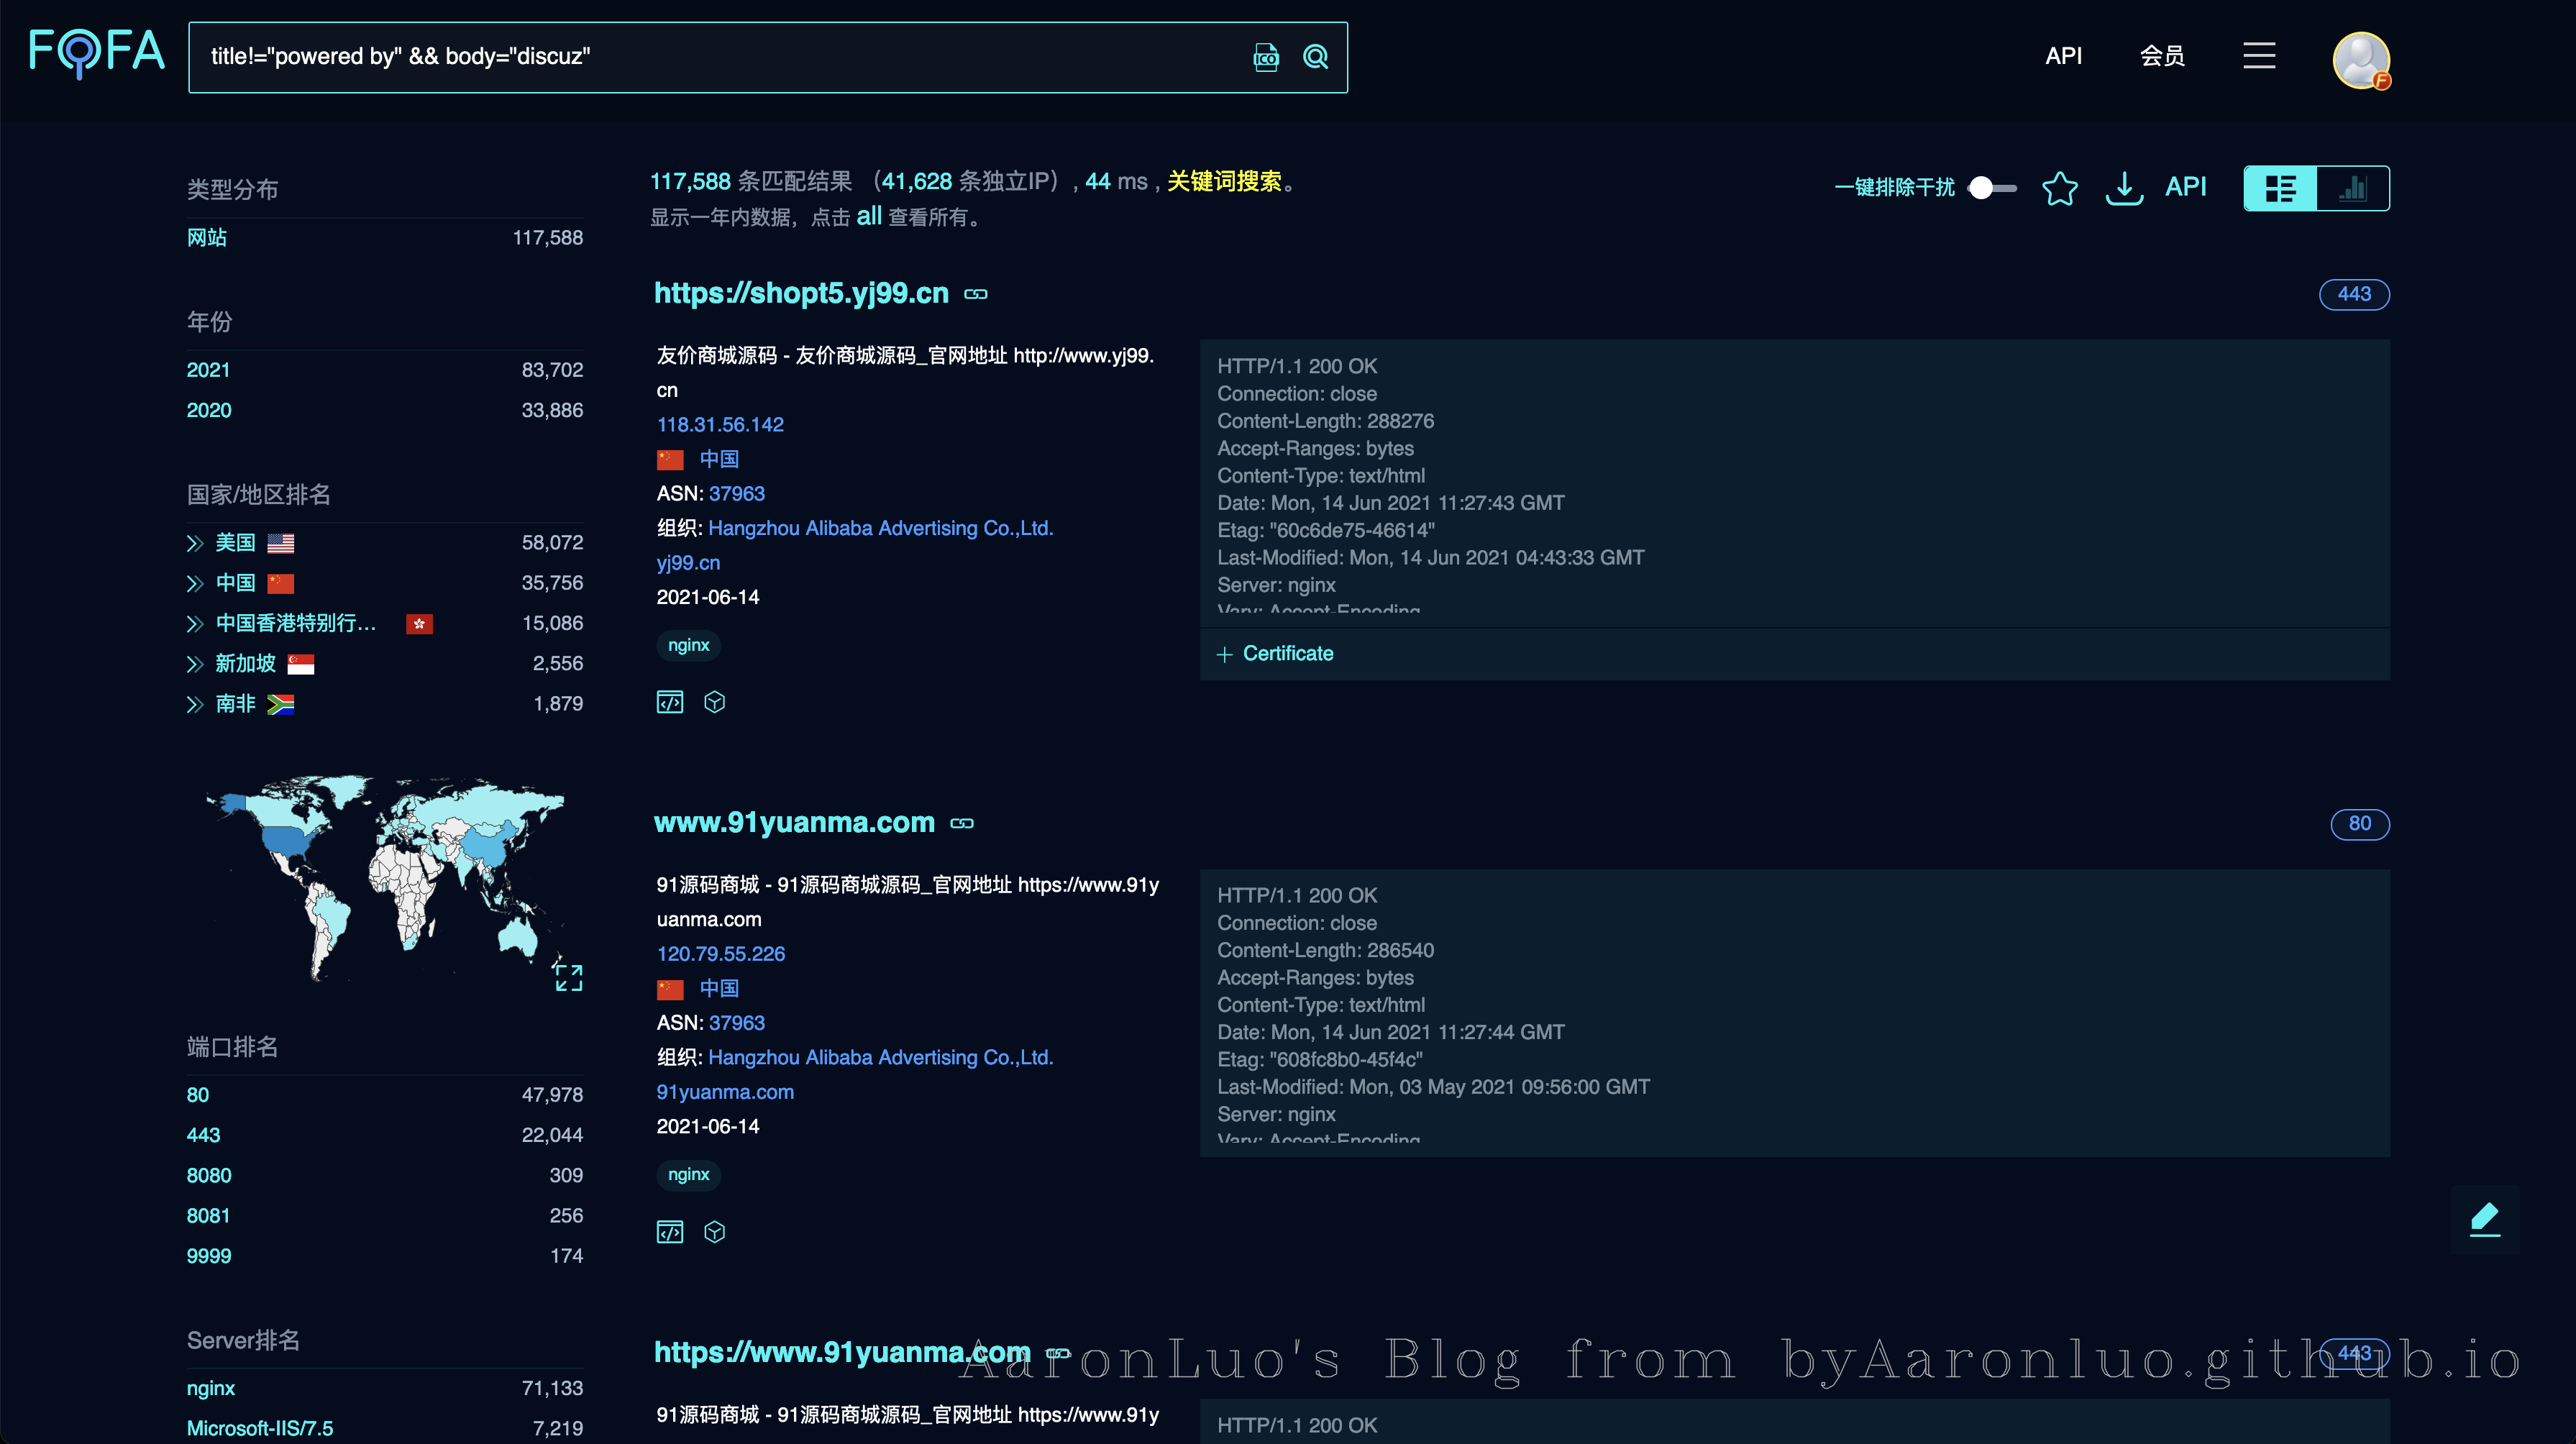The height and width of the screenshot is (1444, 2576).
Task: Switch to list view mode
Action: (2280, 188)
